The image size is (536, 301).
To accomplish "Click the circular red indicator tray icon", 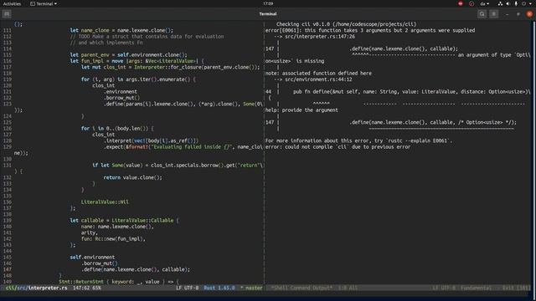I will click(x=472, y=3).
